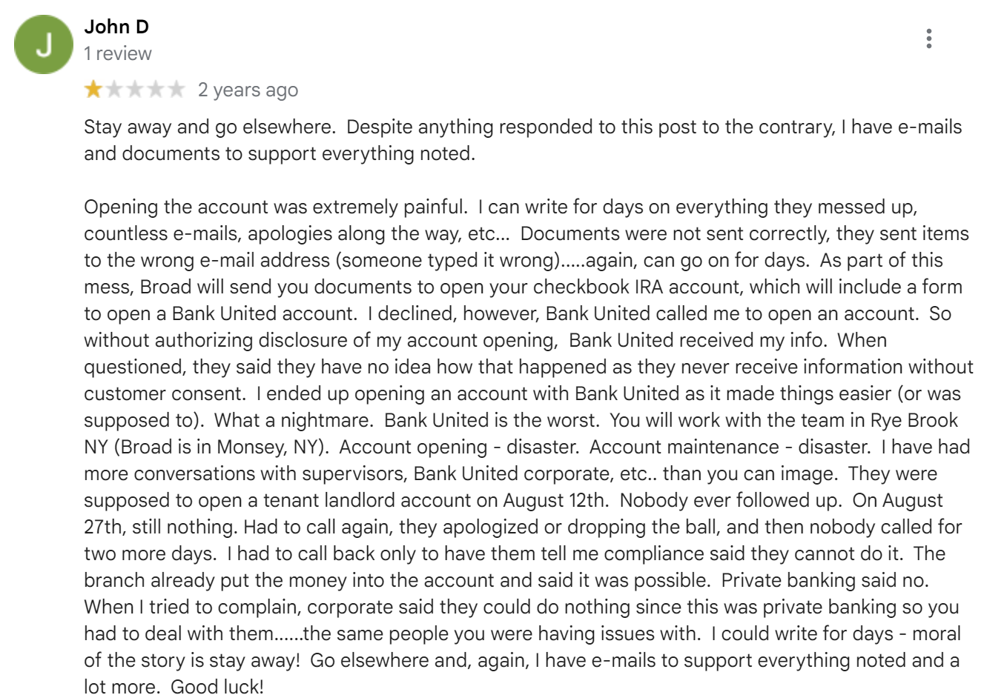Click the "2 years ago" timestamp
Image resolution: width=984 pixels, height=695 pixels.
248,90
